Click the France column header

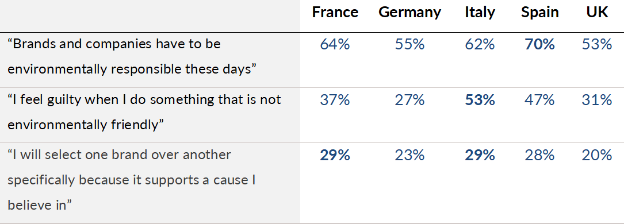tap(335, 12)
